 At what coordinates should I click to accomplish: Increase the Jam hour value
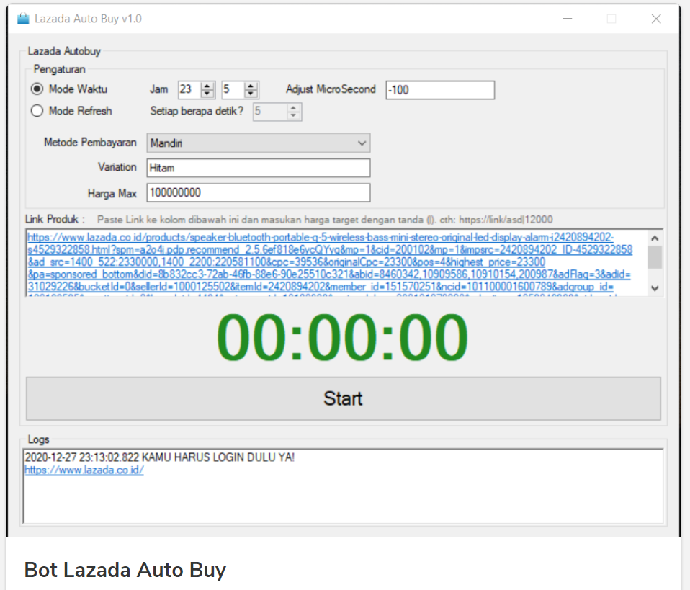[207, 86]
